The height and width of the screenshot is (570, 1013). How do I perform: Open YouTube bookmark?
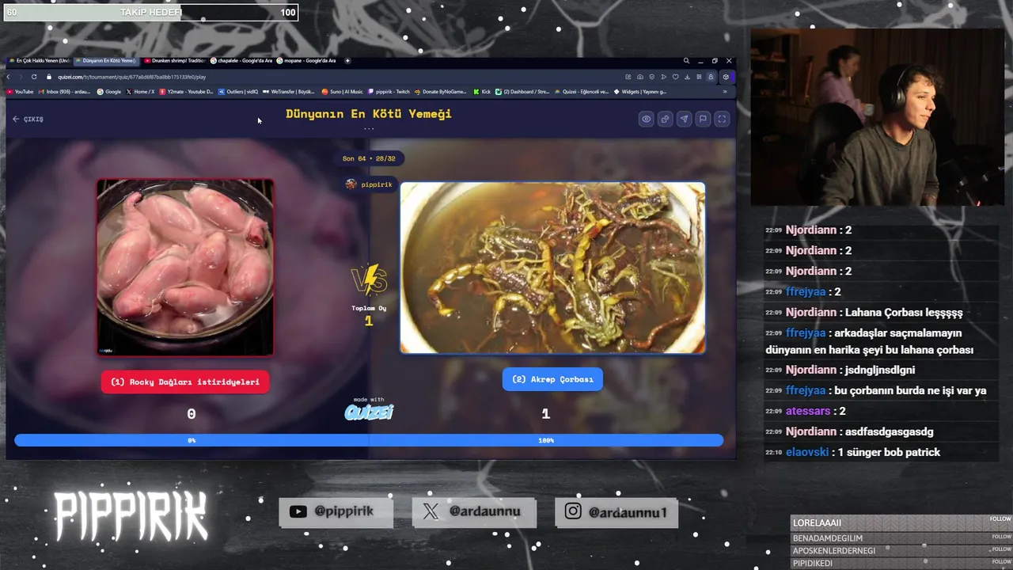click(21, 92)
